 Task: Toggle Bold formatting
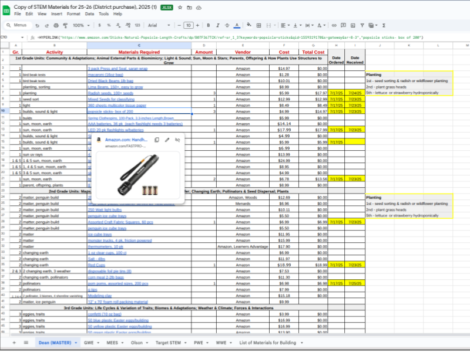pos(209,25)
